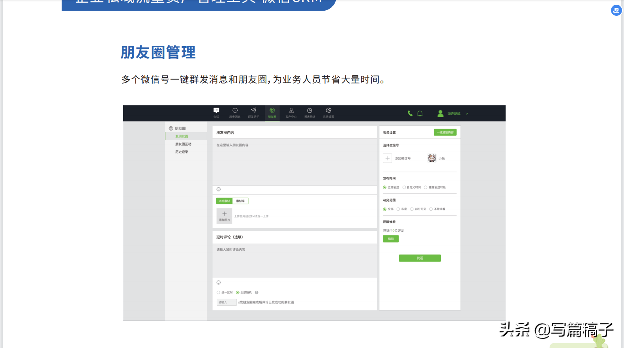
Task: Expand the 微连测试 account dropdown arrow
Action: [x=467, y=114]
